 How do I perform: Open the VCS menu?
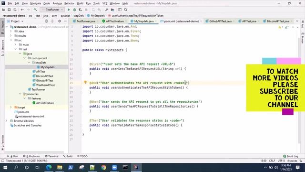(x=105, y=3)
